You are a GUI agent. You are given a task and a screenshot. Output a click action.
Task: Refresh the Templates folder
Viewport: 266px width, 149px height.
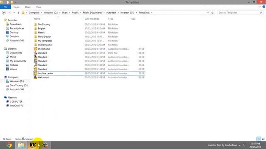point(212,13)
